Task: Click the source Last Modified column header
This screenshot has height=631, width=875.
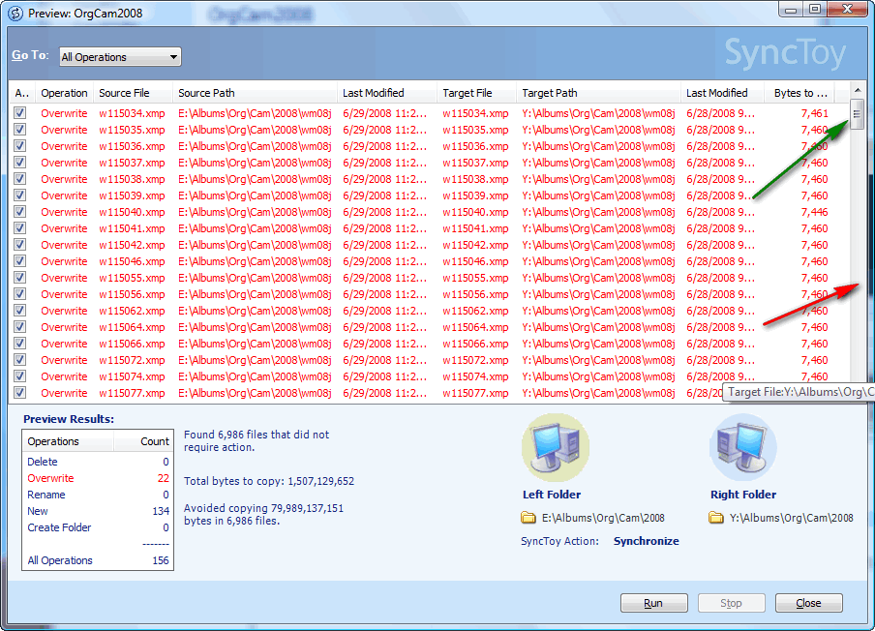Action: coord(387,93)
